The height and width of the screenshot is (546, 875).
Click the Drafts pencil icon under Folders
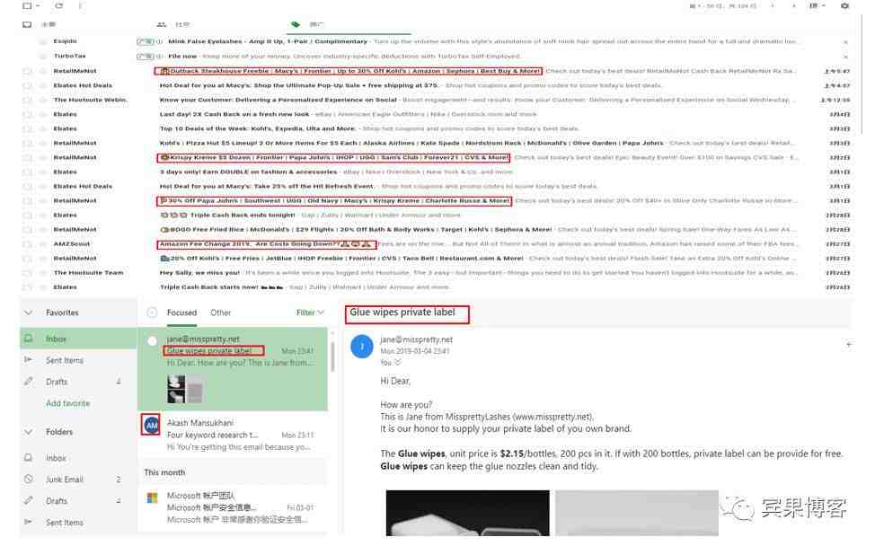pyautogui.click(x=28, y=500)
